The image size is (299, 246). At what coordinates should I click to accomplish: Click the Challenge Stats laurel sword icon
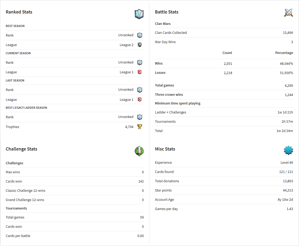[x=139, y=151]
